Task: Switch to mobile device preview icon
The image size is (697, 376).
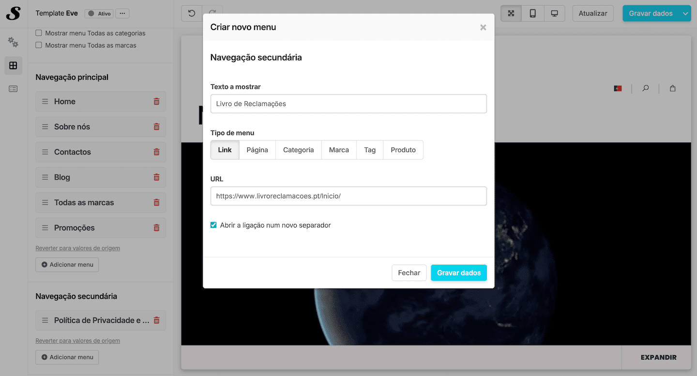Action: pos(532,14)
